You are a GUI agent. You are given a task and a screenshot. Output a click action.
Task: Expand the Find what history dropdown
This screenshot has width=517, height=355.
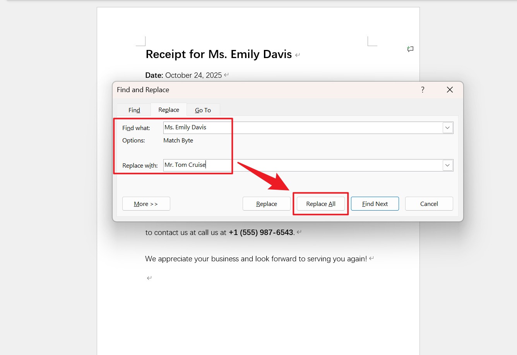[448, 128]
